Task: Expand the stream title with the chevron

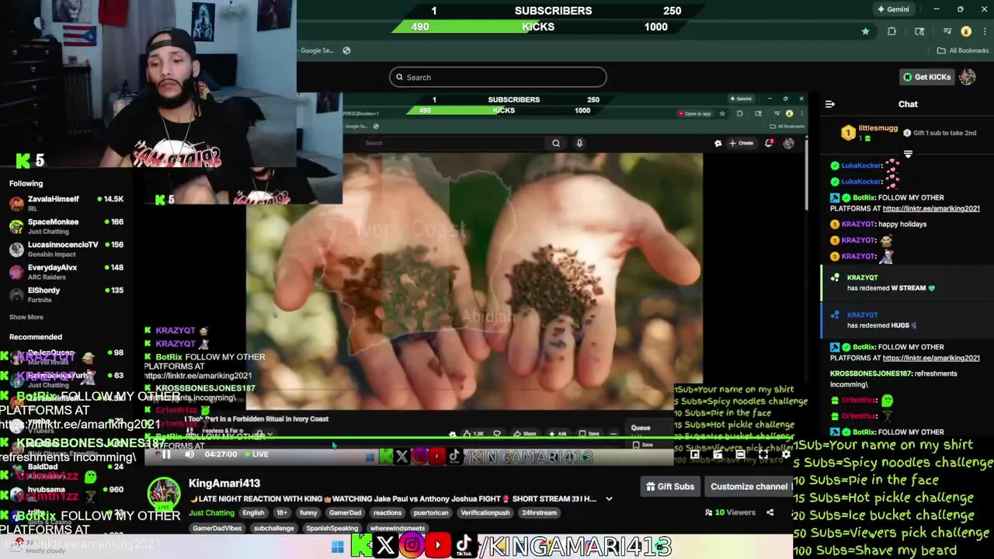Action: point(609,498)
